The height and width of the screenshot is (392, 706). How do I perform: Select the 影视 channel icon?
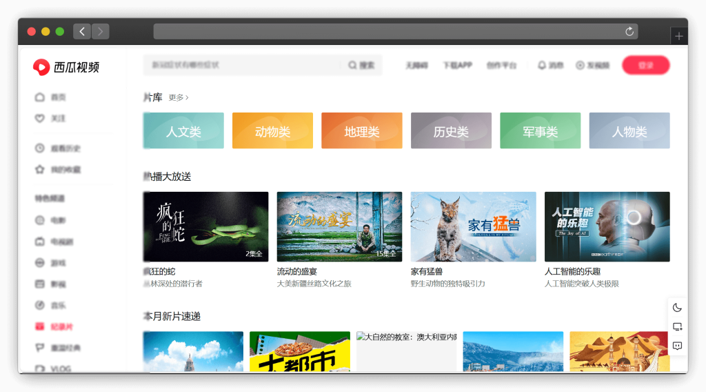click(x=39, y=284)
